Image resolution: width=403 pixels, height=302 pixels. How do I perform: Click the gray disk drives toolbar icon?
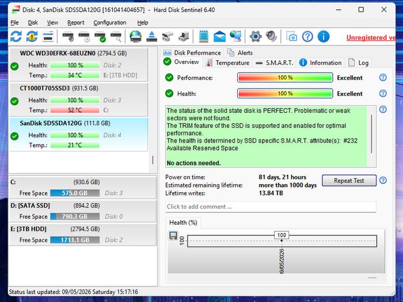click(x=168, y=36)
